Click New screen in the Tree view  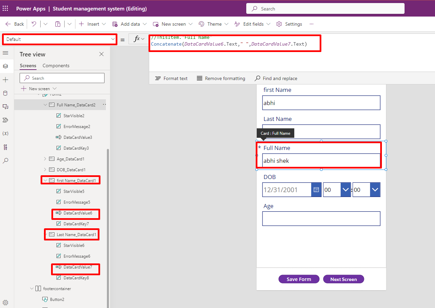[39, 88]
